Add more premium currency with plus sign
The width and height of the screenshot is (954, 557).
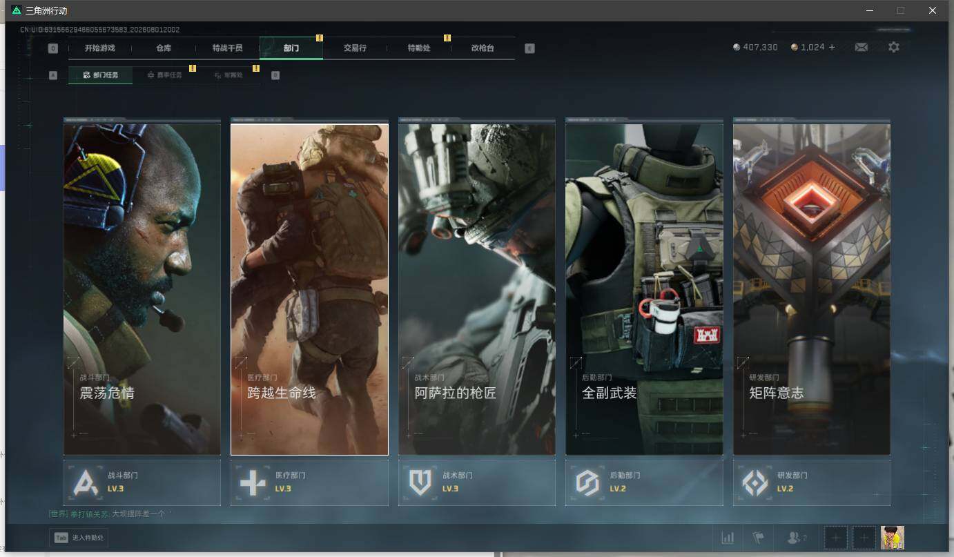[832, 47]
